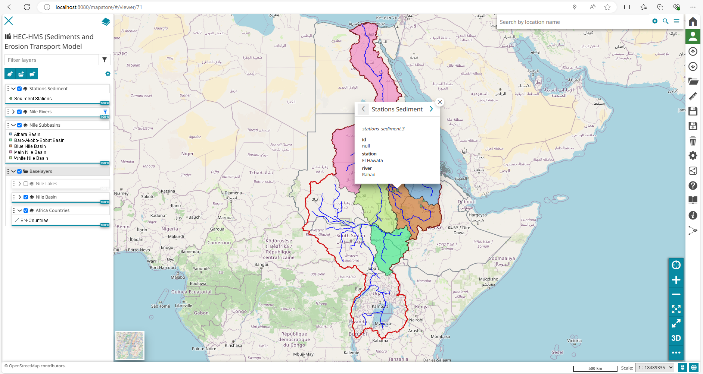
Task: Click the Add layer button in TOC toolbar
Action: coord(10,74)
